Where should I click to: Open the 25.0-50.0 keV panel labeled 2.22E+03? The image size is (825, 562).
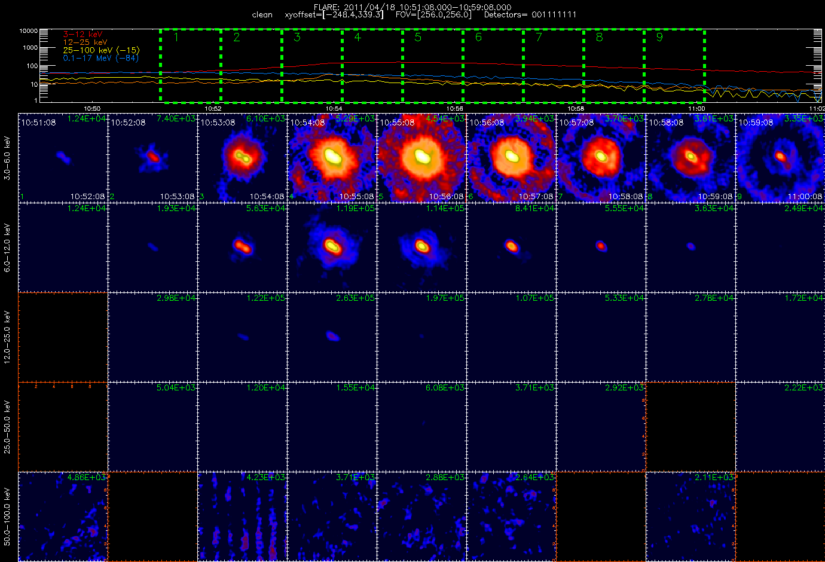pyautogui.click(x=780, y=426)
